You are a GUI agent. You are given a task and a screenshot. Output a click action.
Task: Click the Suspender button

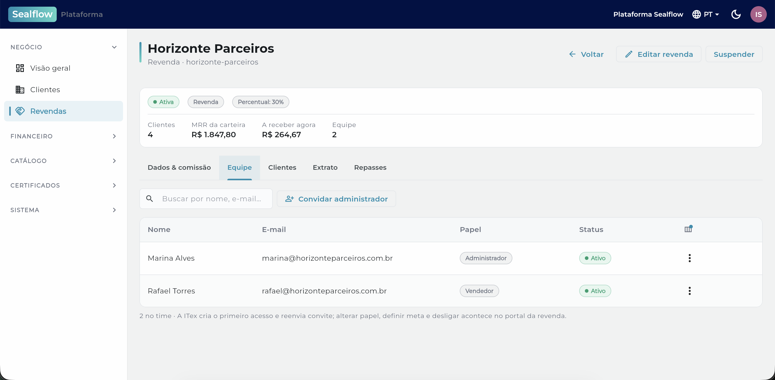[x=733, y=54]
